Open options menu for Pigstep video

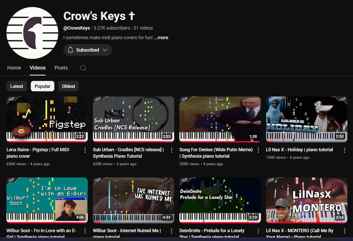point(85,150)
